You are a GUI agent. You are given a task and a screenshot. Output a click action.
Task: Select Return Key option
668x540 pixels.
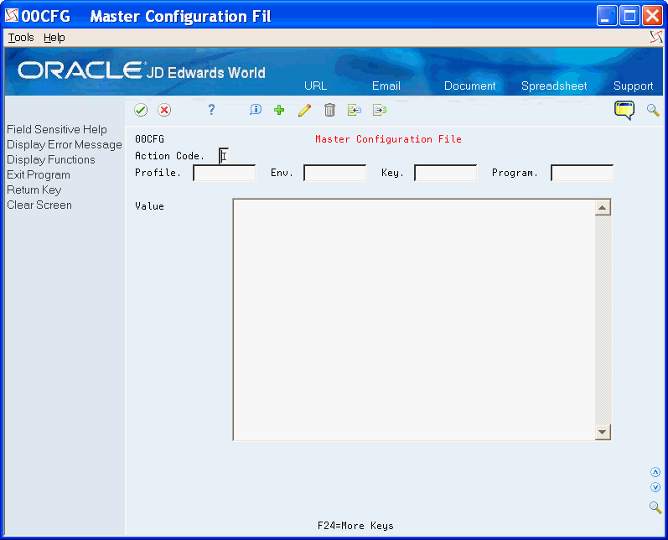click(34, 190)
